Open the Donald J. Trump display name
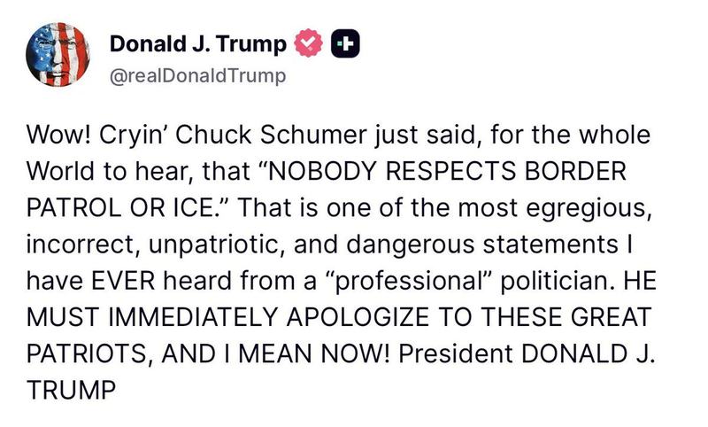 pyautogui.click(x=197, y=43)
